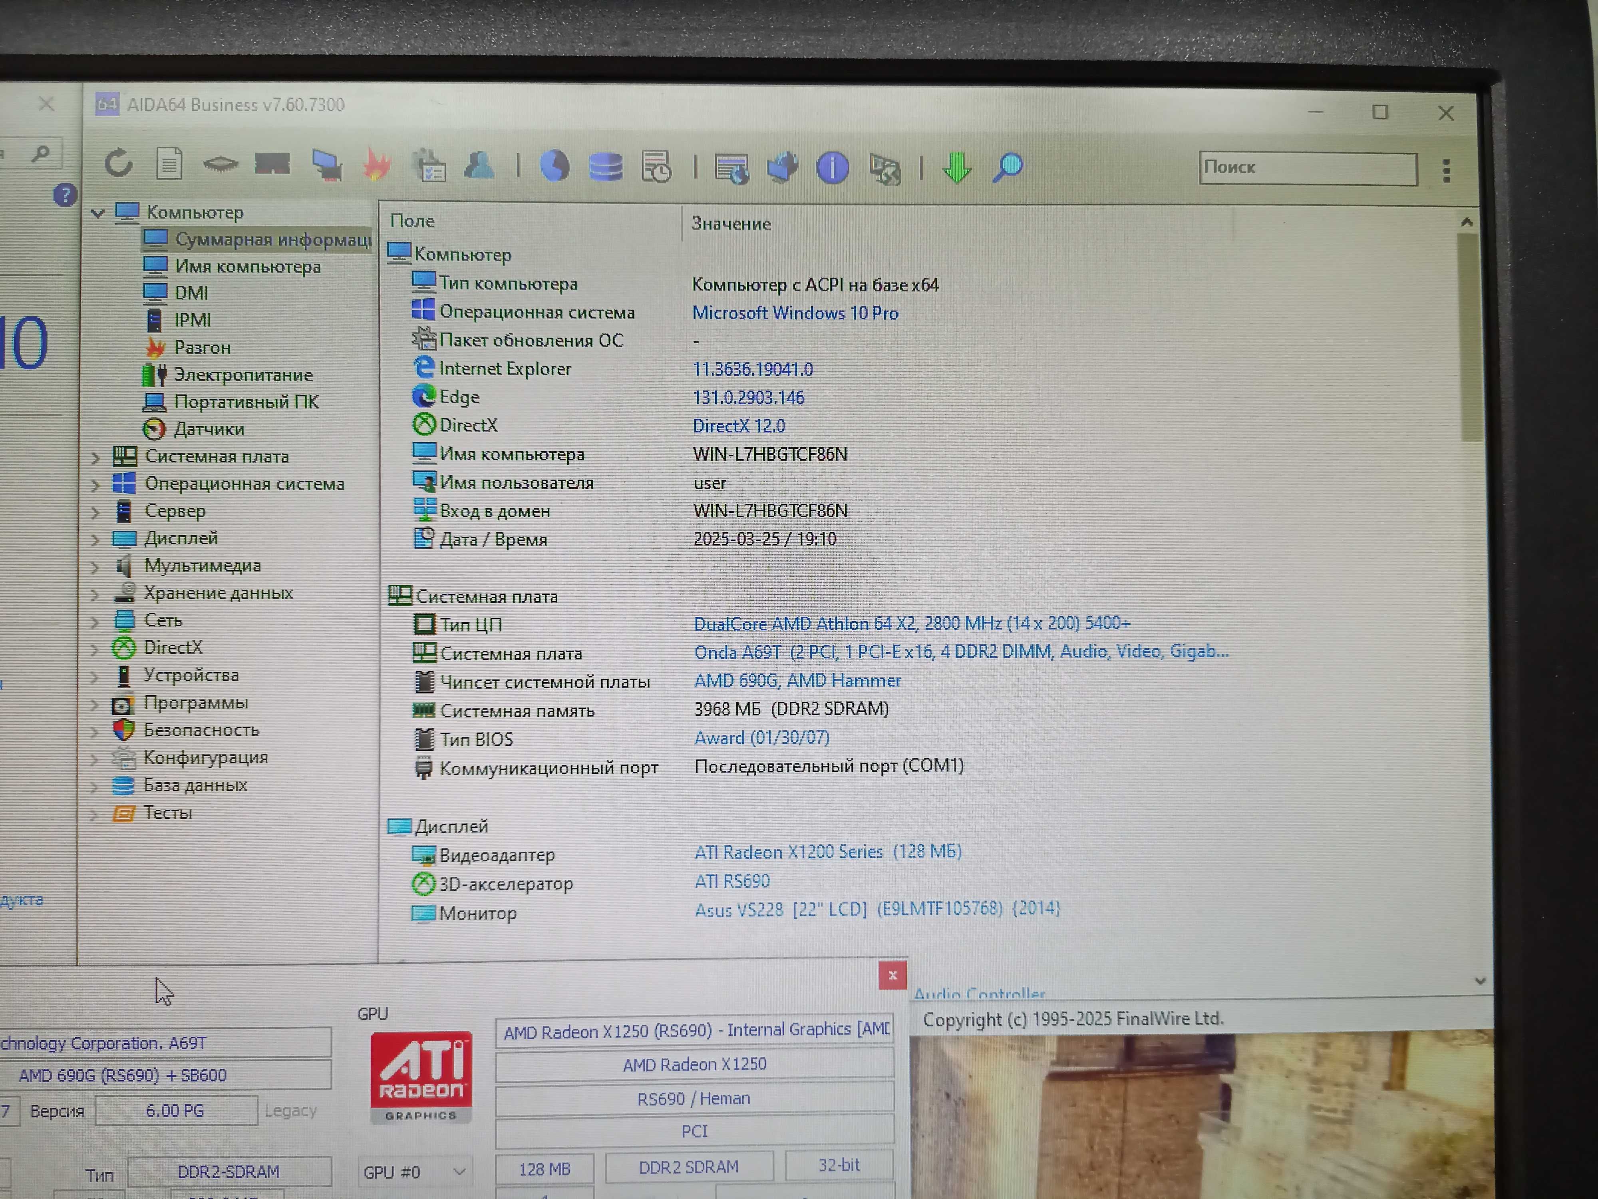Close the GPU info overlay with red X
The image size is (1598, 1199).
click(x=893, y=975)
